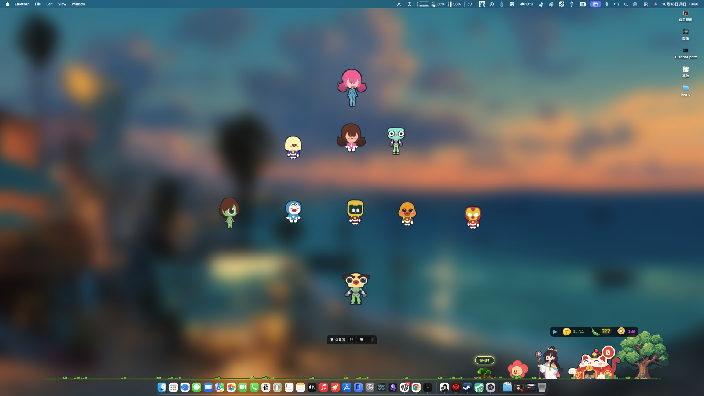Open the Edit menu
704x396 pixels.
tap(49, 4)
